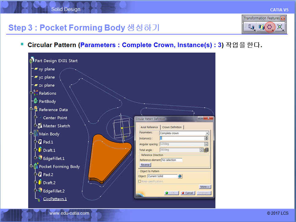296x222 pixels.
Task: Click the More>> button
Action: [x=205, y=187]
